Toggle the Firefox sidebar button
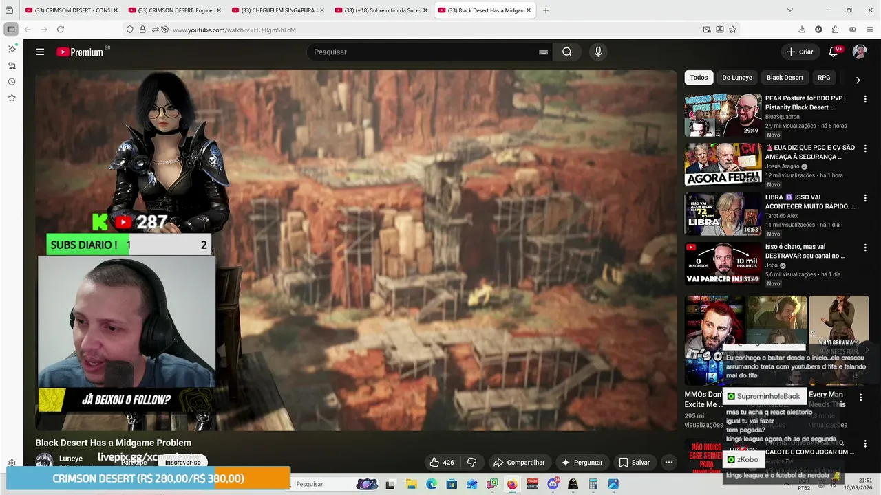The width and height of the screenshot is (881, 495). (x=10, y=30)
